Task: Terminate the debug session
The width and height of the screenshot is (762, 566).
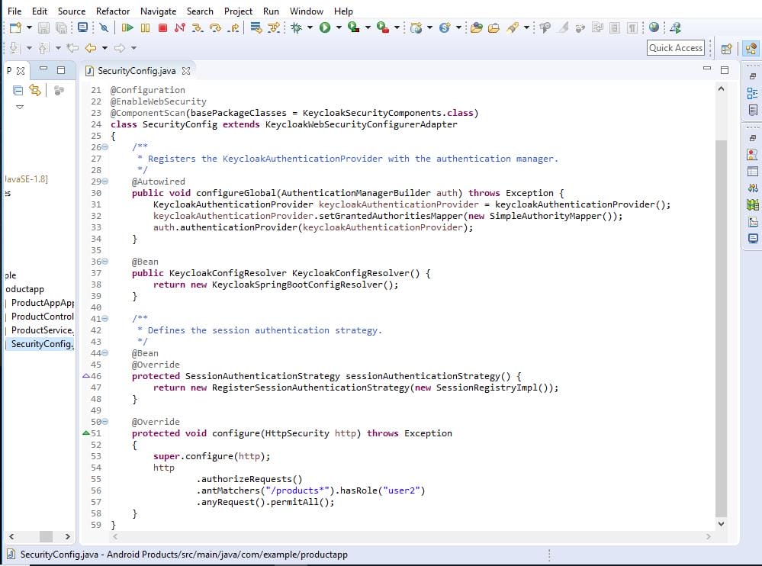Action: [x=162, y=28]
